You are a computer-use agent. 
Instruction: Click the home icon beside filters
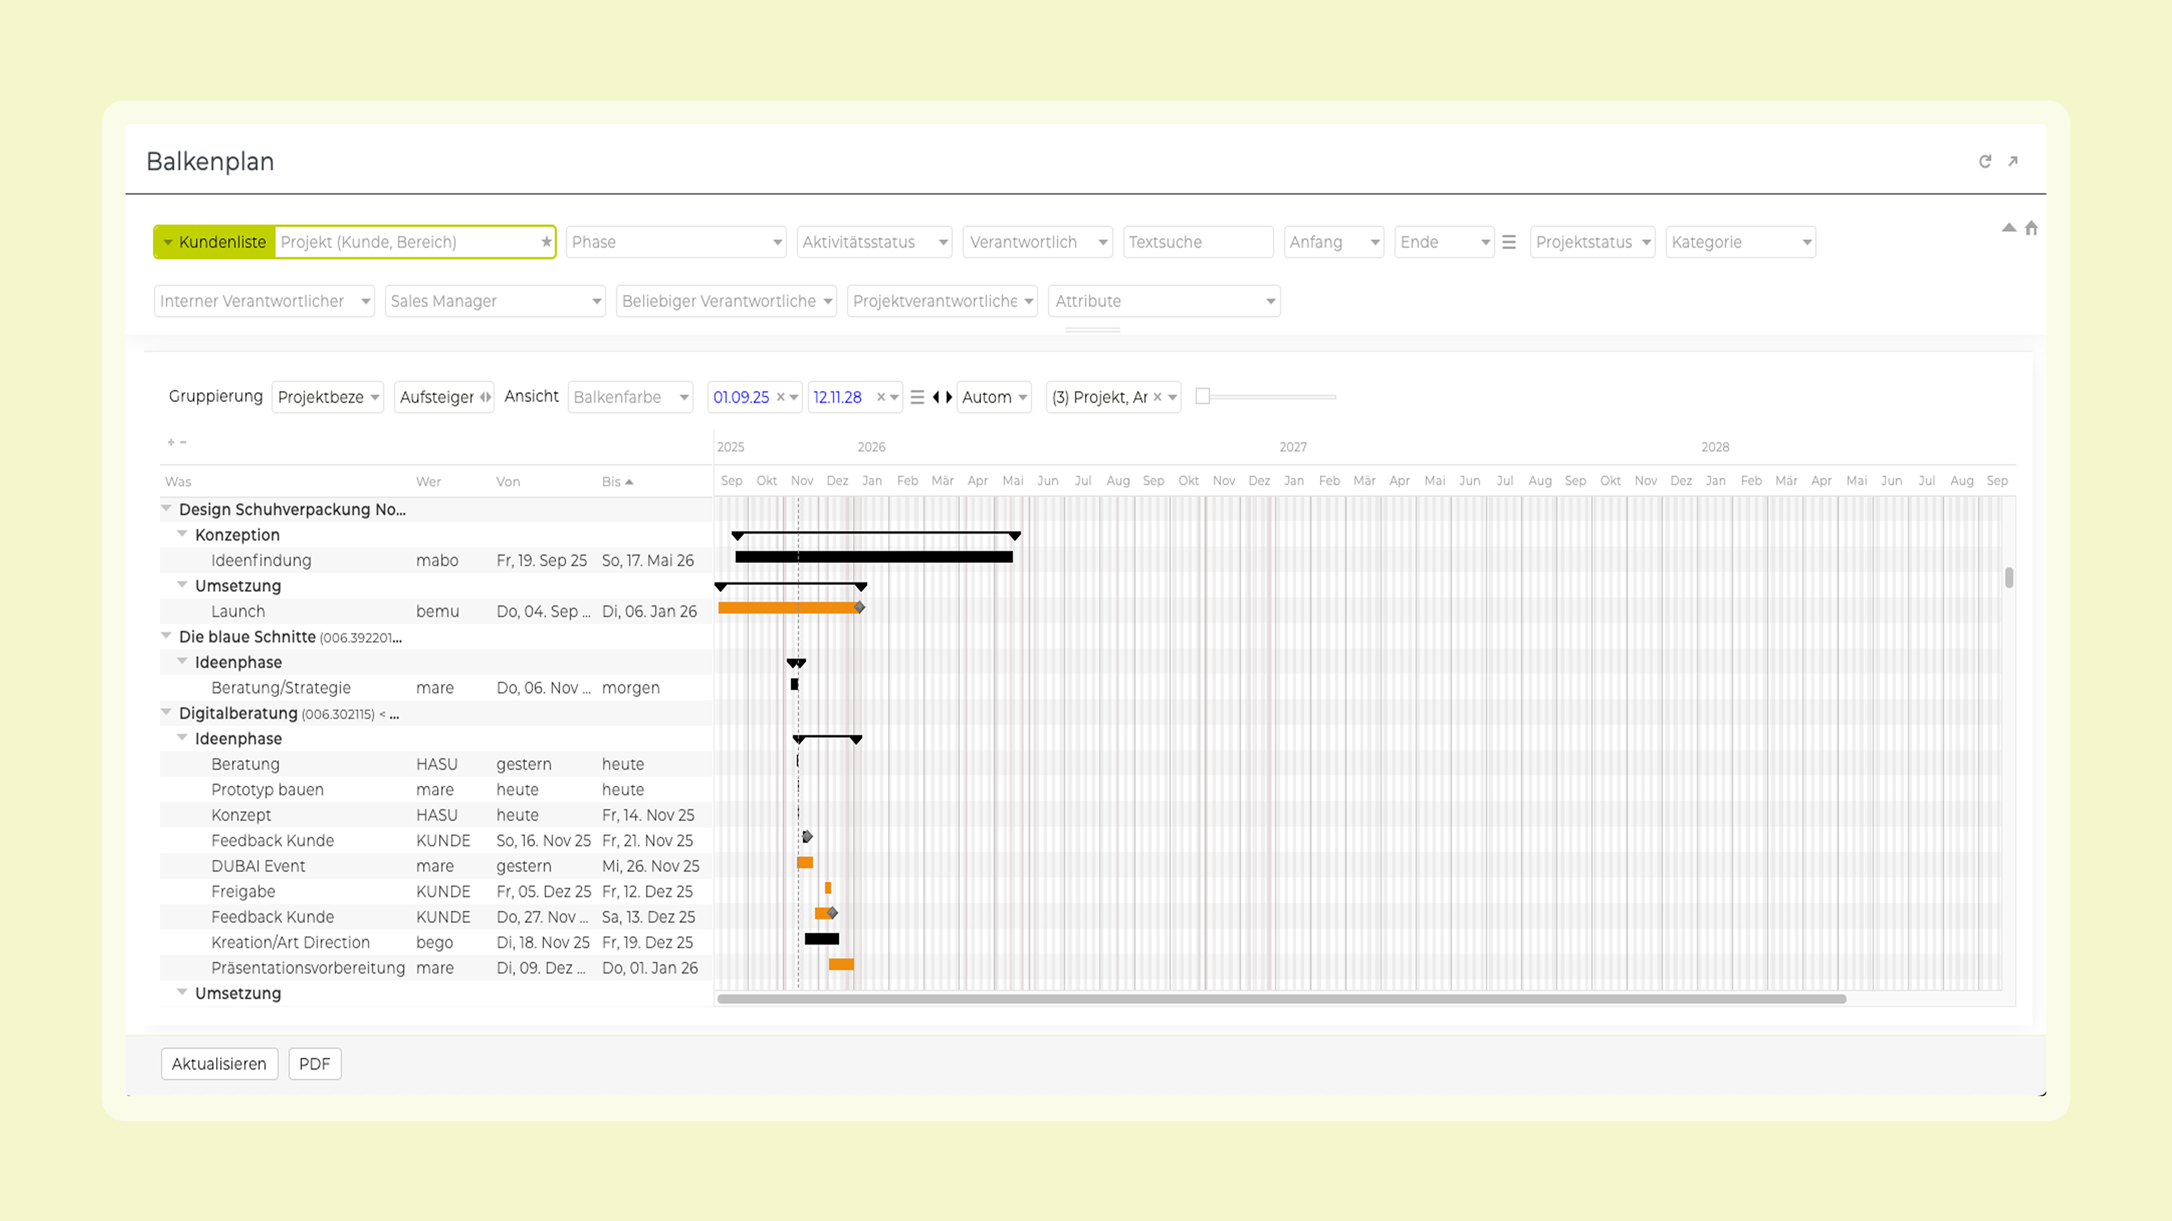[x=2031, y=228]
